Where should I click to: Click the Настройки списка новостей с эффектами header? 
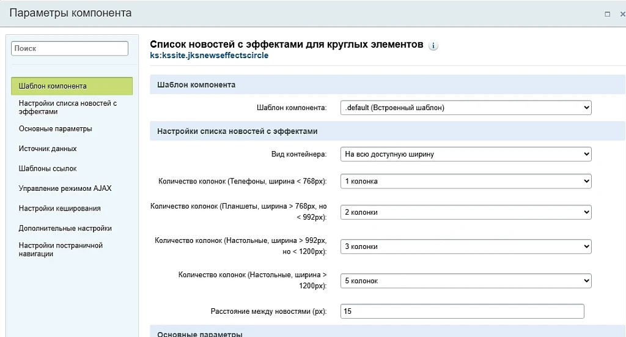[387, 131]
